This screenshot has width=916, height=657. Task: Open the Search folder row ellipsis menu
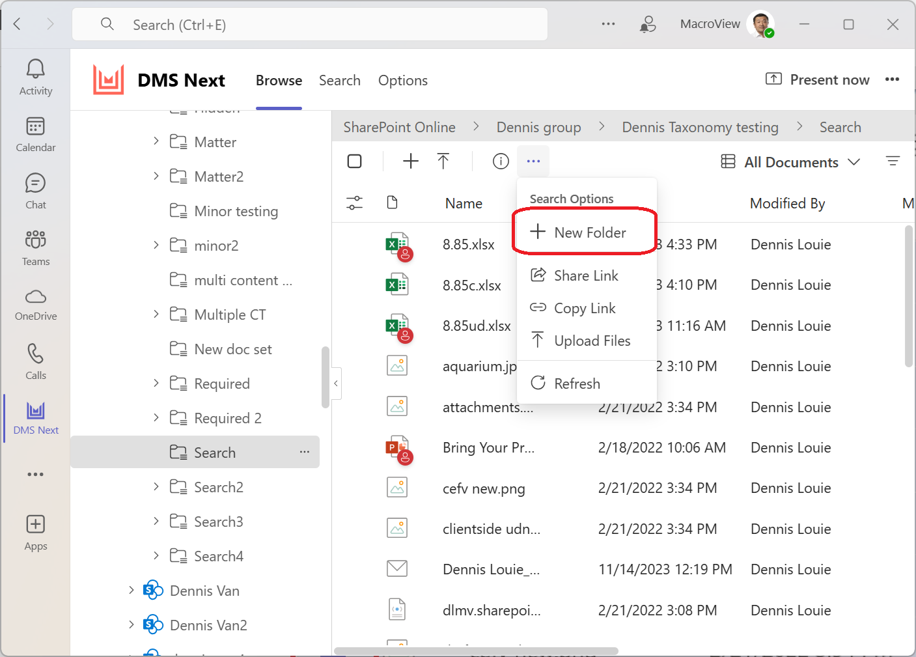pos(305,452)
